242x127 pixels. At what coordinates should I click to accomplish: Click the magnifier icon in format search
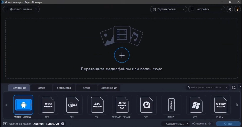(189, 87)
